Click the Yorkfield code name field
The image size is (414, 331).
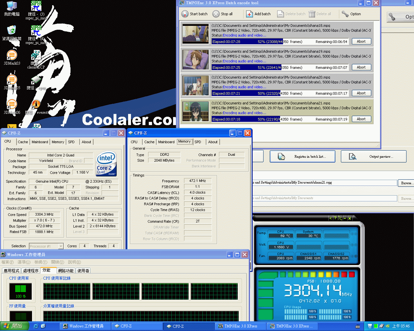coord(46,161)
